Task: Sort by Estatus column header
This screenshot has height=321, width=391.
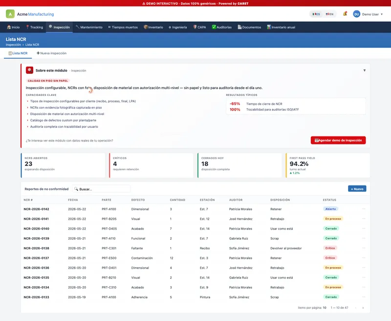Action: [329, 200]
